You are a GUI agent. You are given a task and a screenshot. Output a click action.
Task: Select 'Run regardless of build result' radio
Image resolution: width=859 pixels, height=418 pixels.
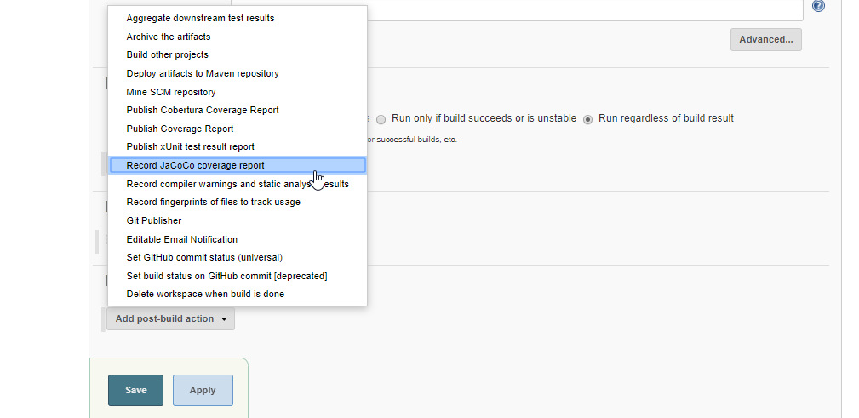click(x=587, y=119)
